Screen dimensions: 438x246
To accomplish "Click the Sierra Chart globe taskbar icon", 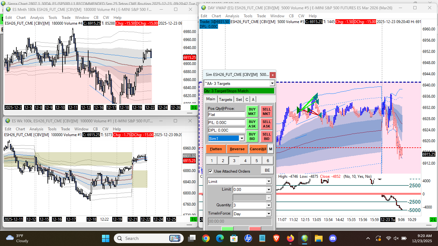I will [x=305, y=238].
